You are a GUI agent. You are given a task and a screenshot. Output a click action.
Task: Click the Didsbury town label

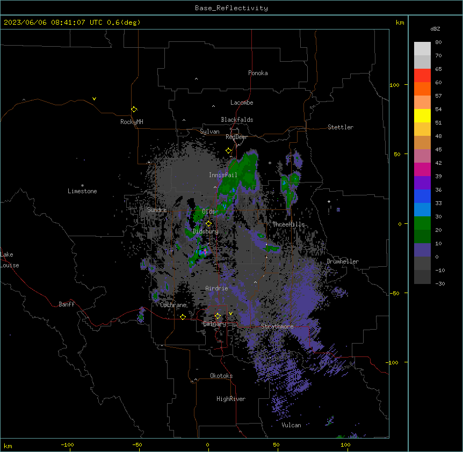[205, 231]
